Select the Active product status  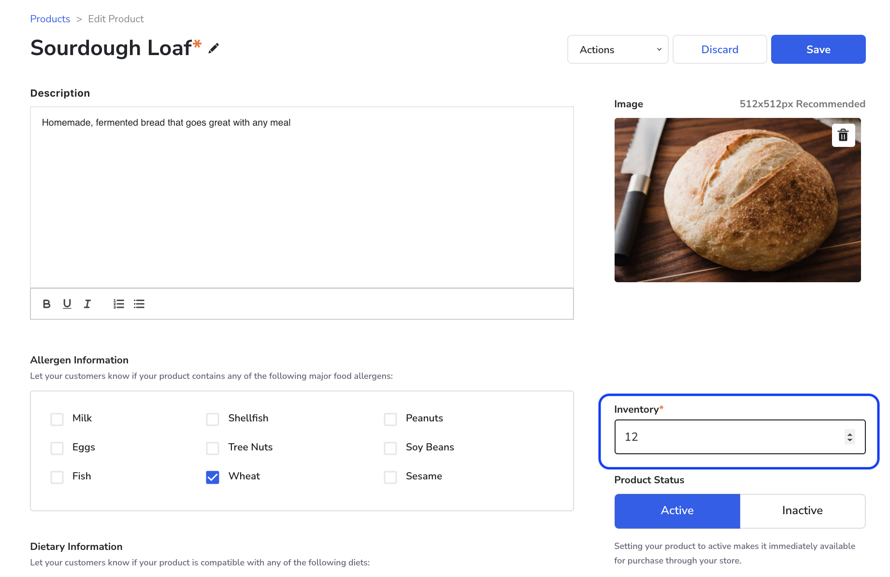click(x=677, y=511)
